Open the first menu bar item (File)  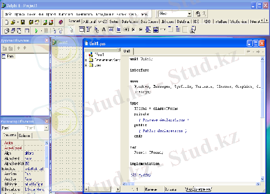(9, 14)
